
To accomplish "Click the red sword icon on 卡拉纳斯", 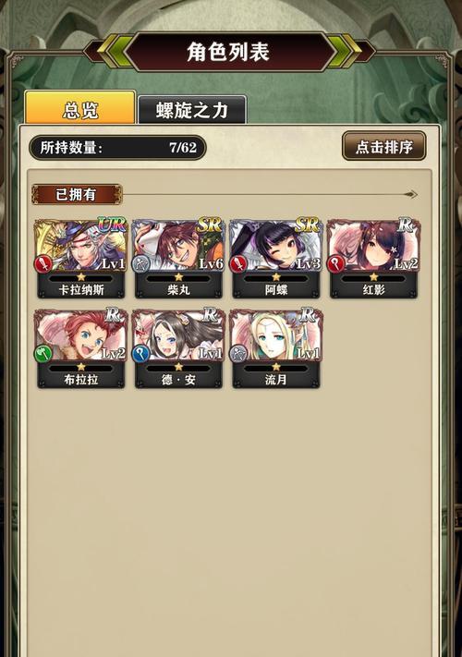I will (43, 264).
